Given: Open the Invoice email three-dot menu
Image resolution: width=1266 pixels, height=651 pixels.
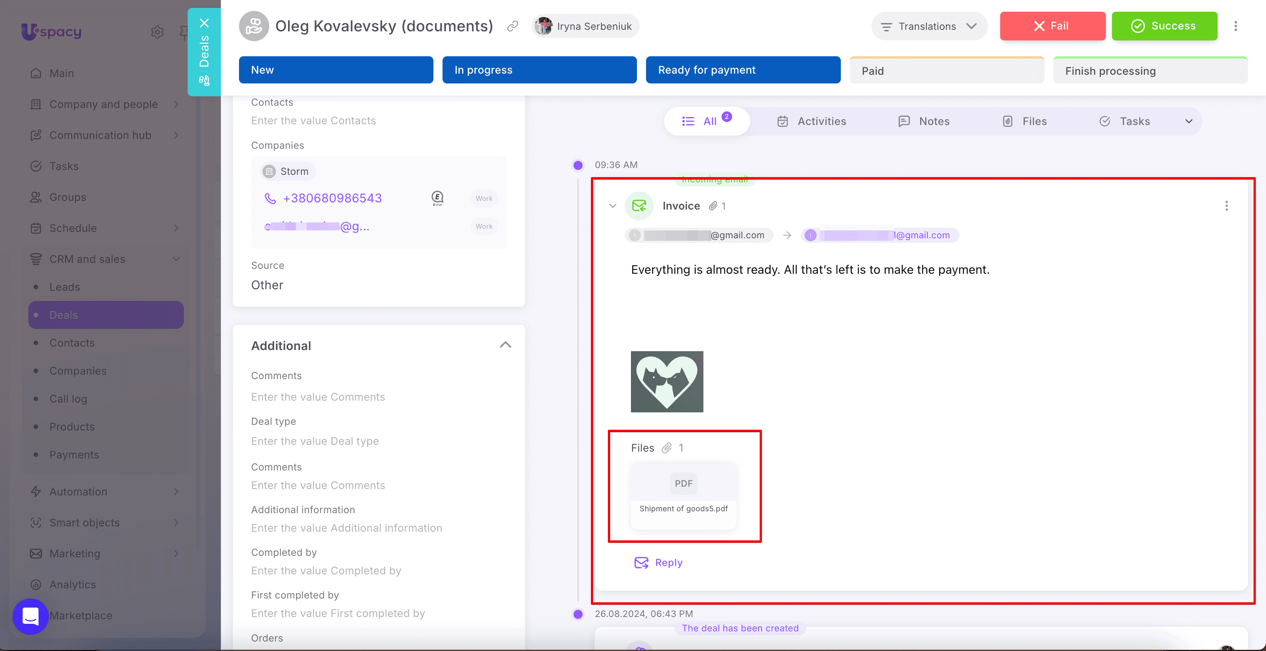Looking at the screenshot, I should pyautogui.click(x=1227, y=206).
